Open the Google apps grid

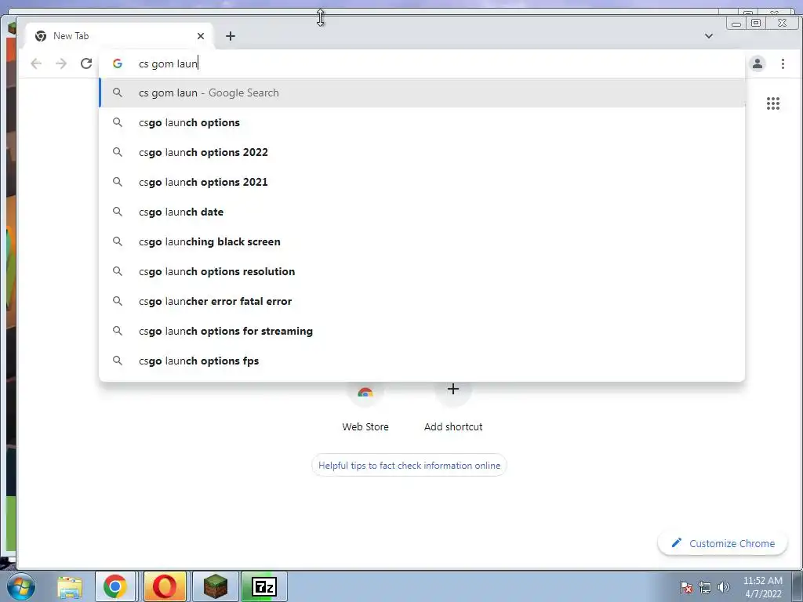tap(772, 103)
